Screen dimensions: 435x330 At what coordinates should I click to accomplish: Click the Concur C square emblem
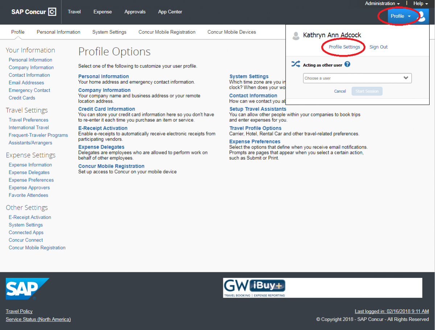(53, 12)
